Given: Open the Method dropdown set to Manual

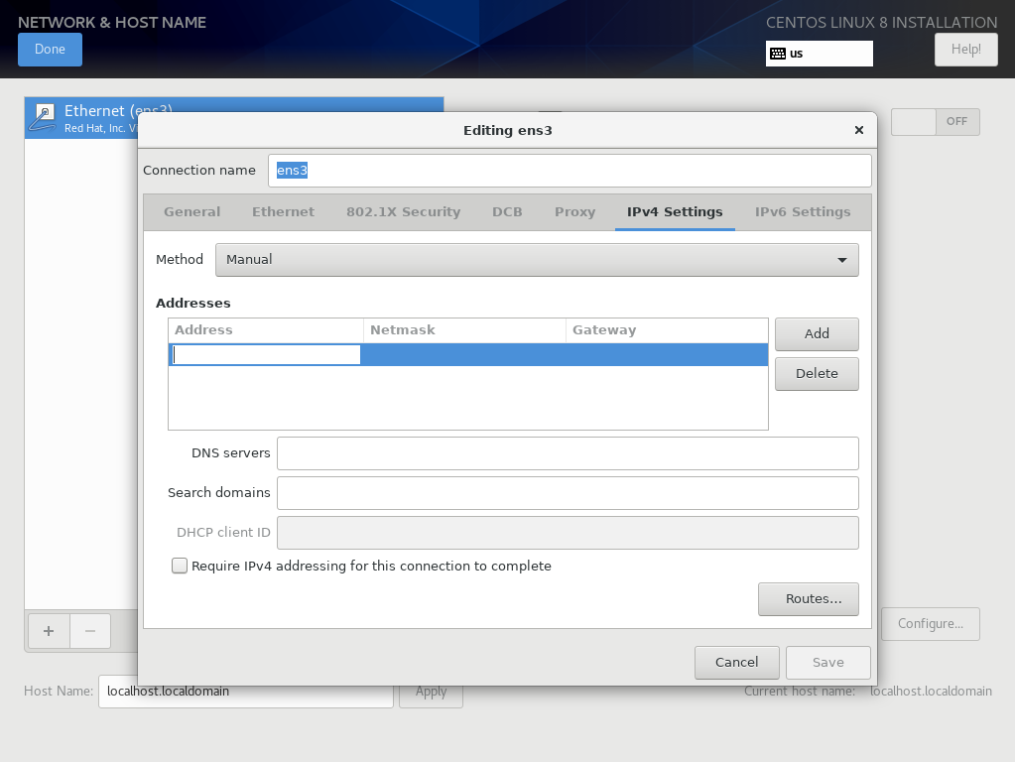Looking at the screenshot, I should 537,260.
